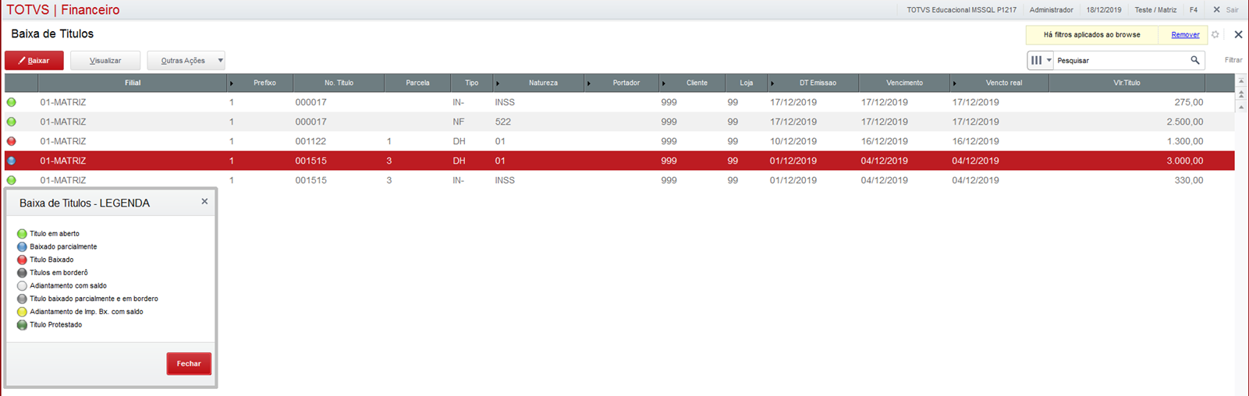Image resolution: width=1249 pixels, height=396 pixels.
Task: Click the arrow before Prefixo header
Action: pyautogui.click(x=232, y=83)
